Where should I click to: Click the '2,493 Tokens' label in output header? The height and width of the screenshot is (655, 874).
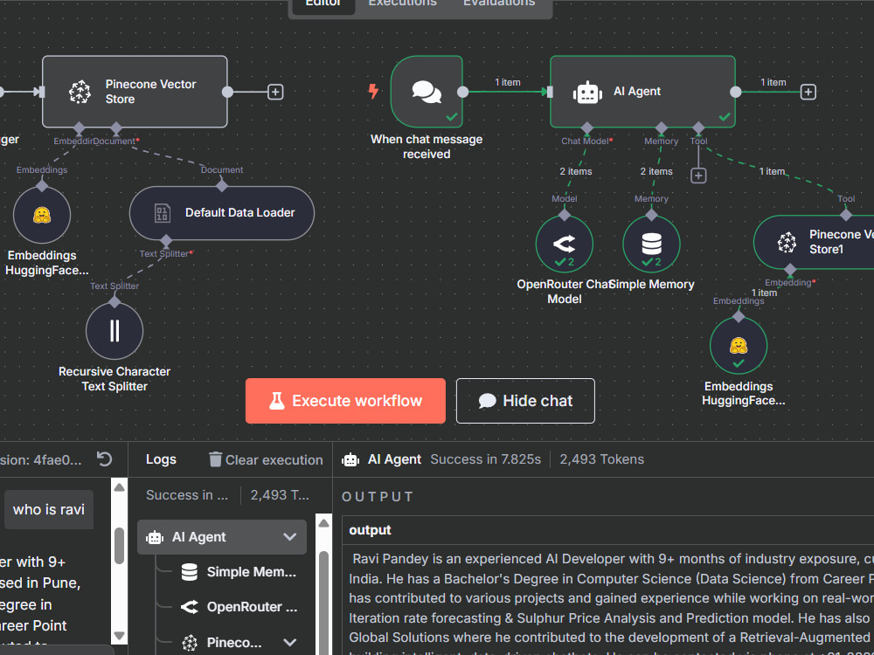tap(602, 459)
